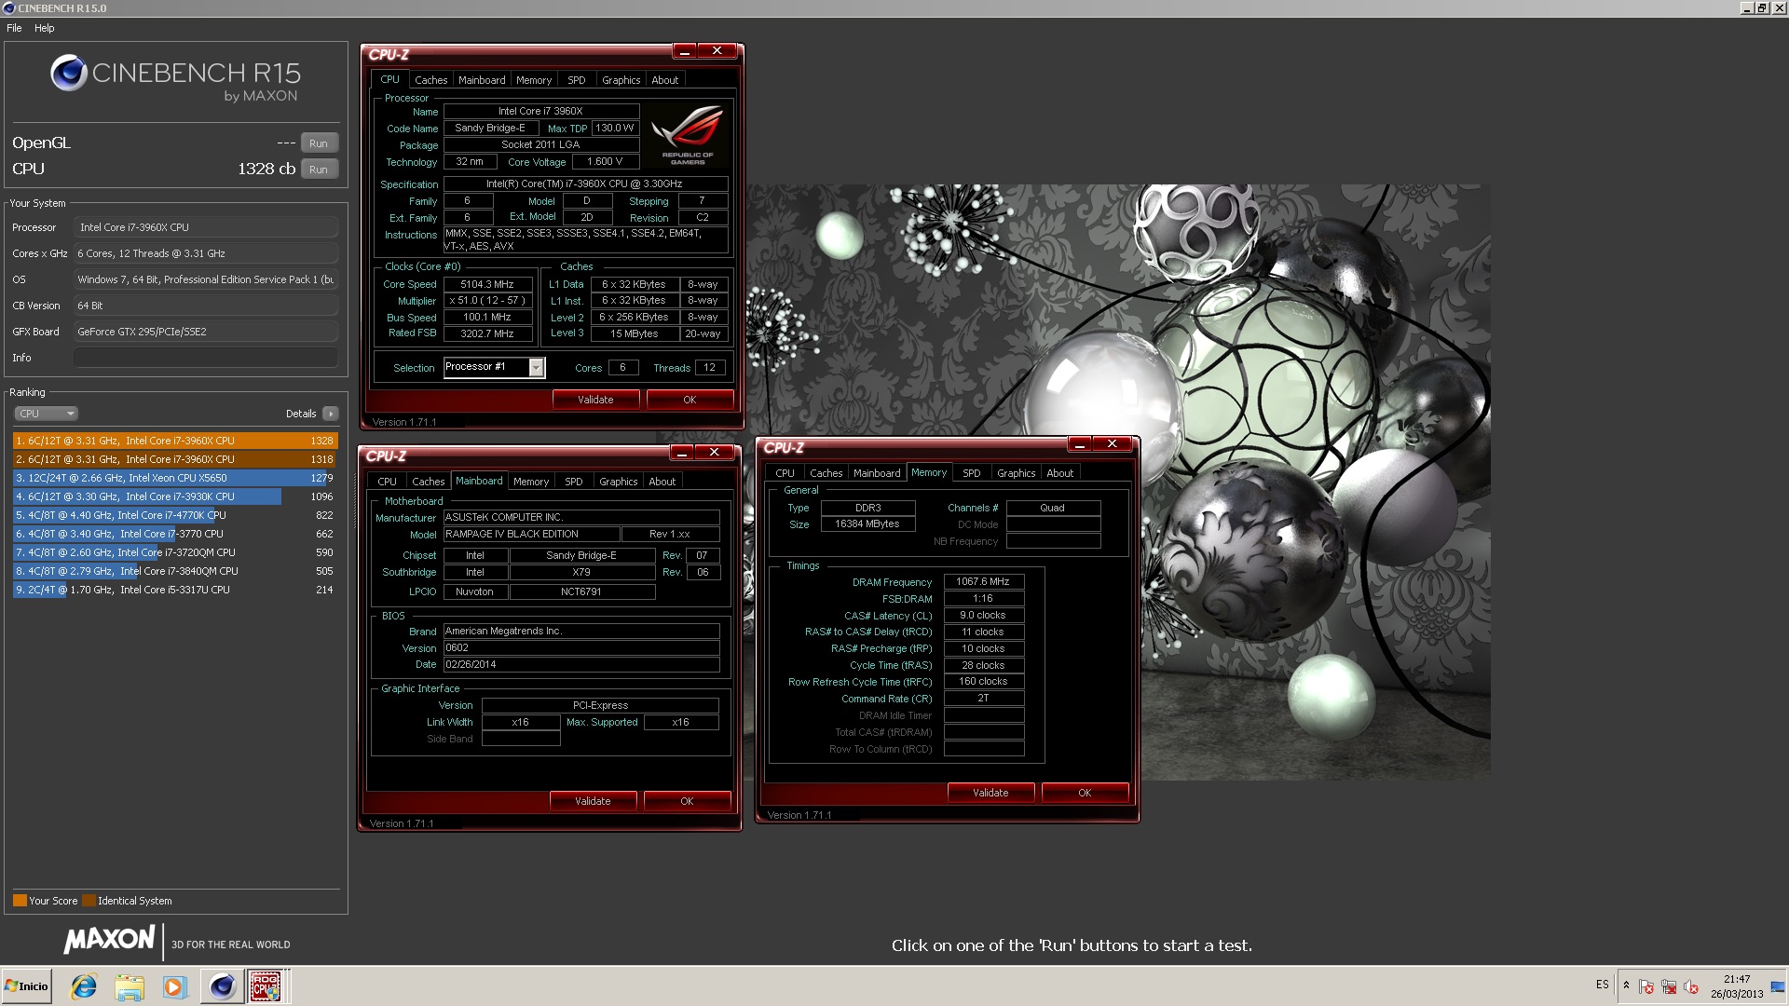
Task: Open About tab in top CPU-Z window
Action: (665, 80)
